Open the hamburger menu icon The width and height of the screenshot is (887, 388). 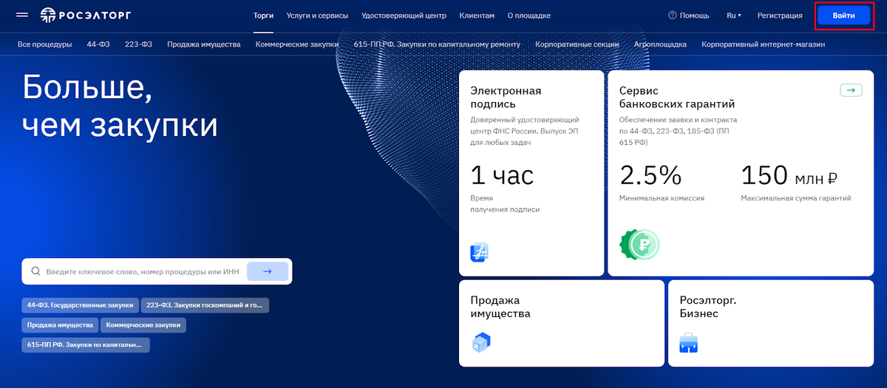coord(22,15)
